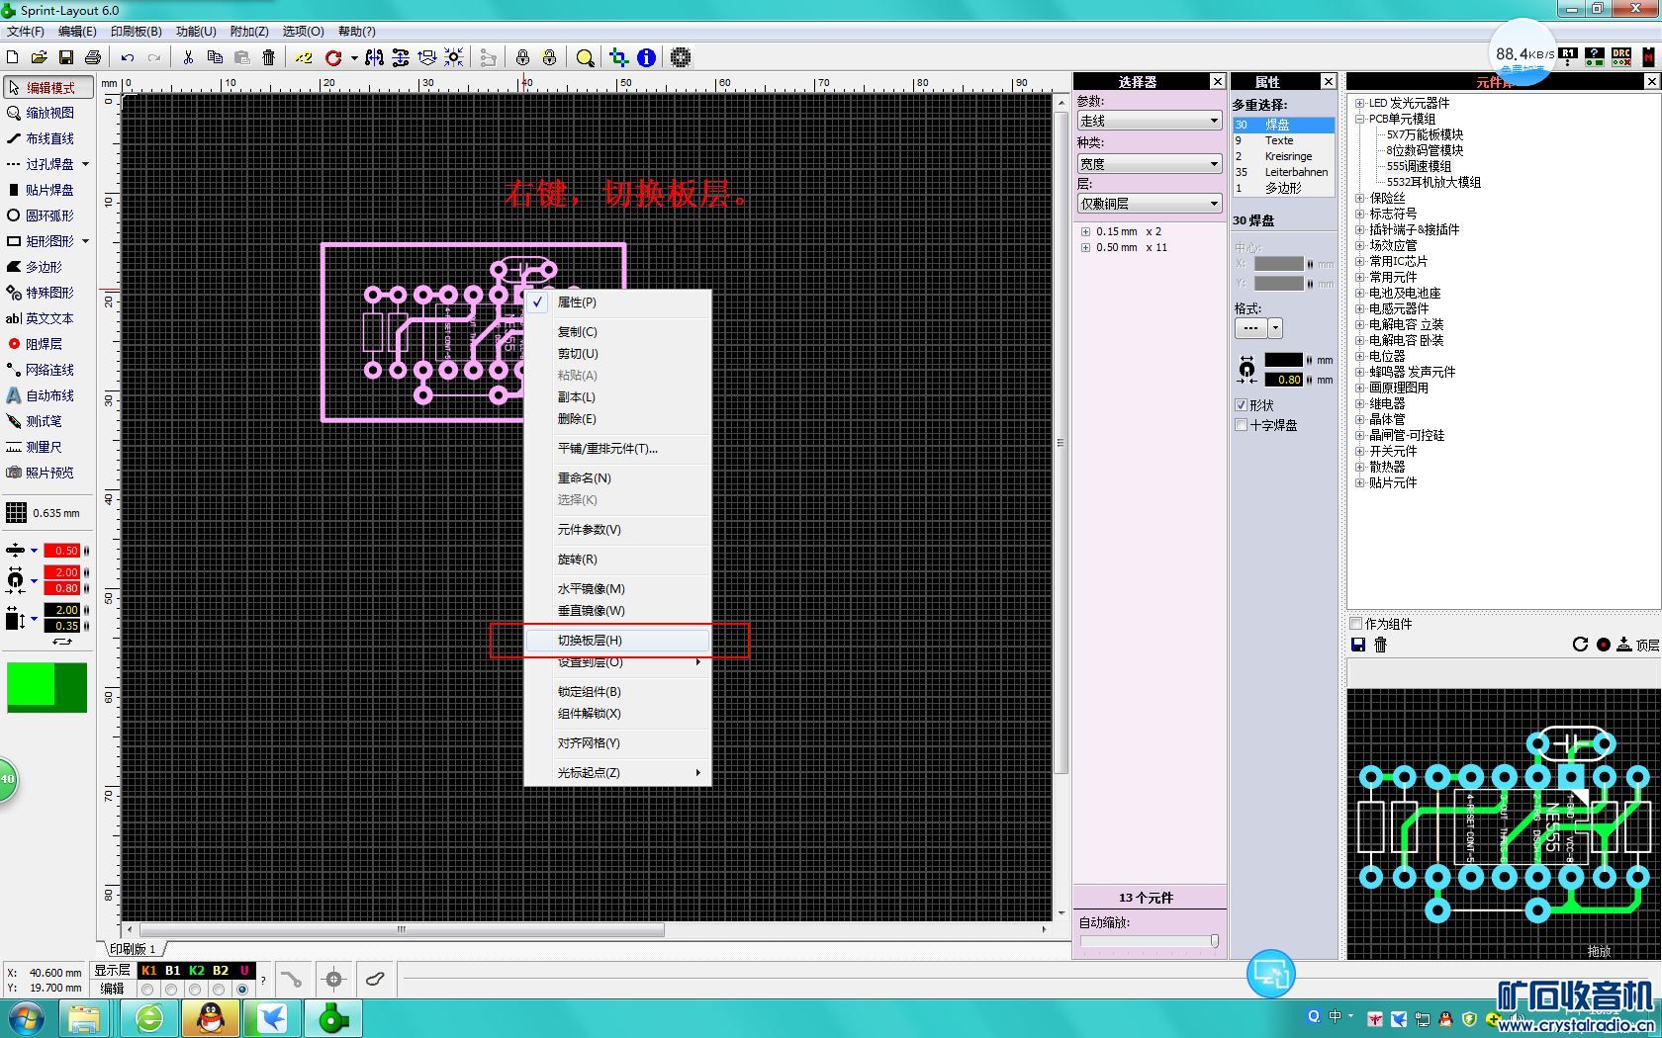The width and height of the screenshot is (1662, 1038).
Task: Duplicate selection with the x2 icon
Action: click(x=303, y=58)
